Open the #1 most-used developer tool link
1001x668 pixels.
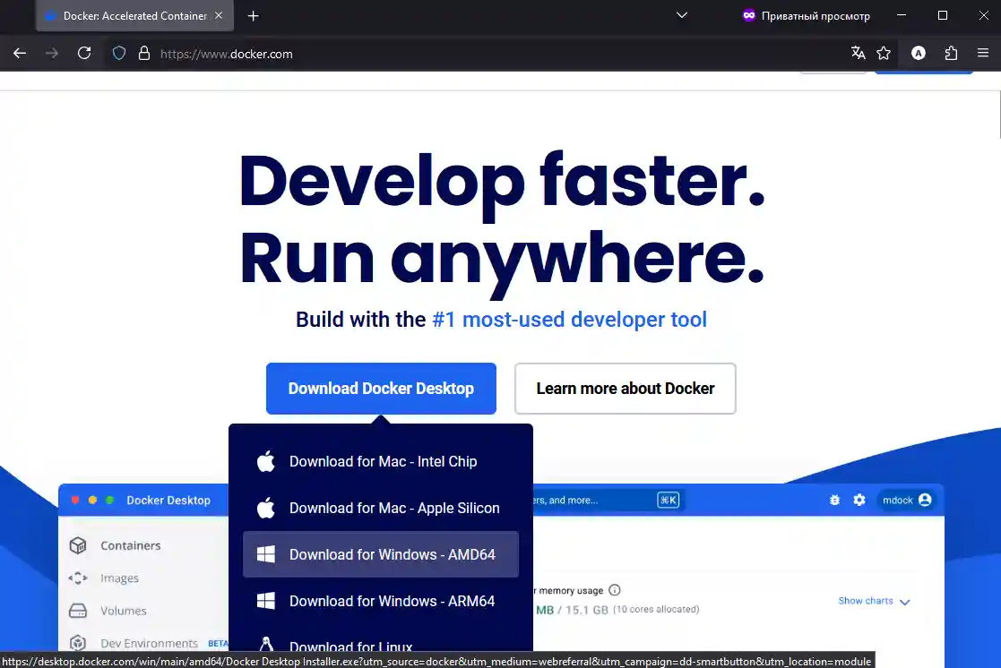click(568, 320)
